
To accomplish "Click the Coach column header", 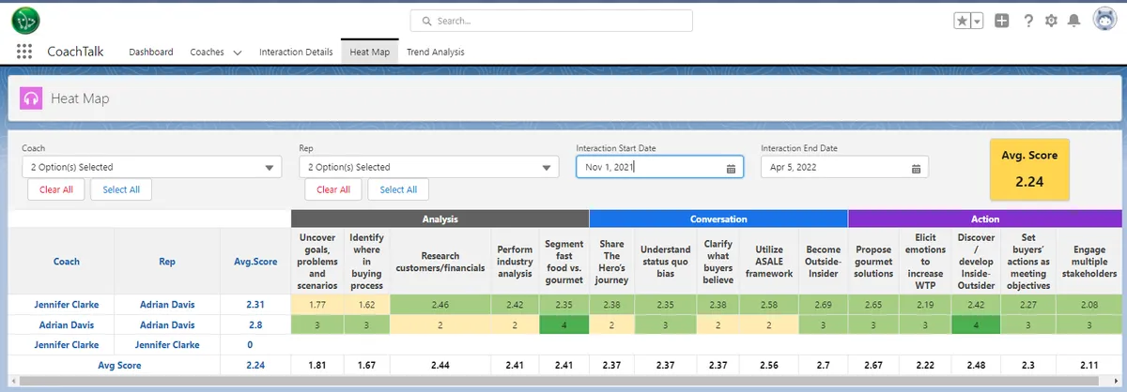I will click(x=66, y=262).
